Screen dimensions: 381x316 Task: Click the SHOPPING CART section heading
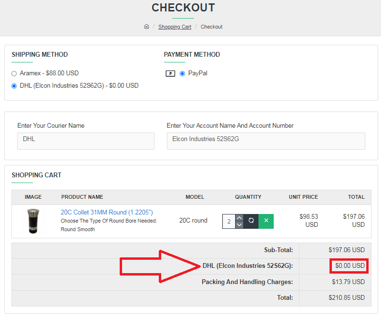[x=36, y=175]
